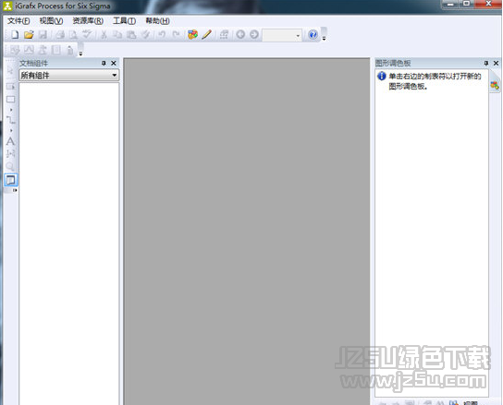
Task: Go back with left circle arrow
Action: point(240,34)
